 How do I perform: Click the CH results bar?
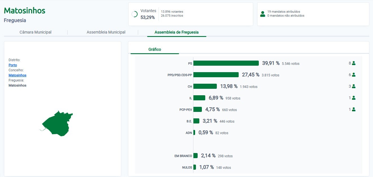[x=205, y=86]
